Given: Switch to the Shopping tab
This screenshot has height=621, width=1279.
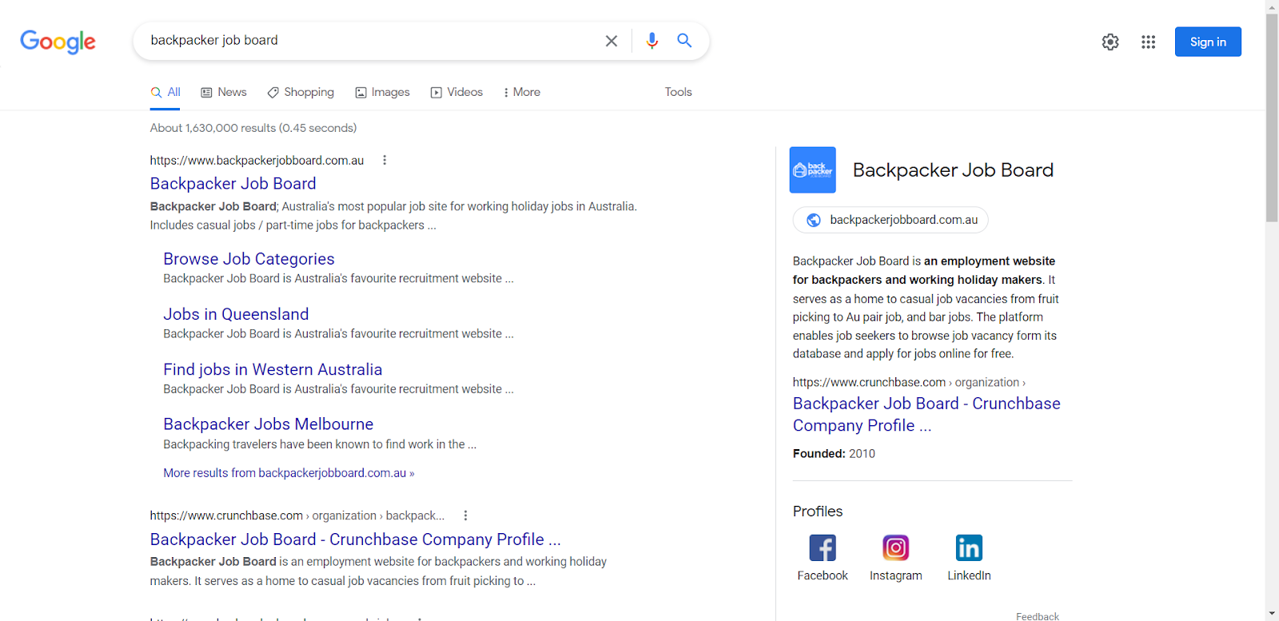Looking at the screenshot, I should (x=301, y=93).
